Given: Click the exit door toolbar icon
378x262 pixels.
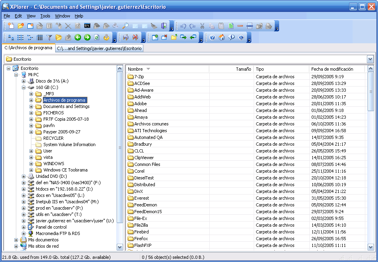Looking at the screenshot, I should [x=164, y=26].
